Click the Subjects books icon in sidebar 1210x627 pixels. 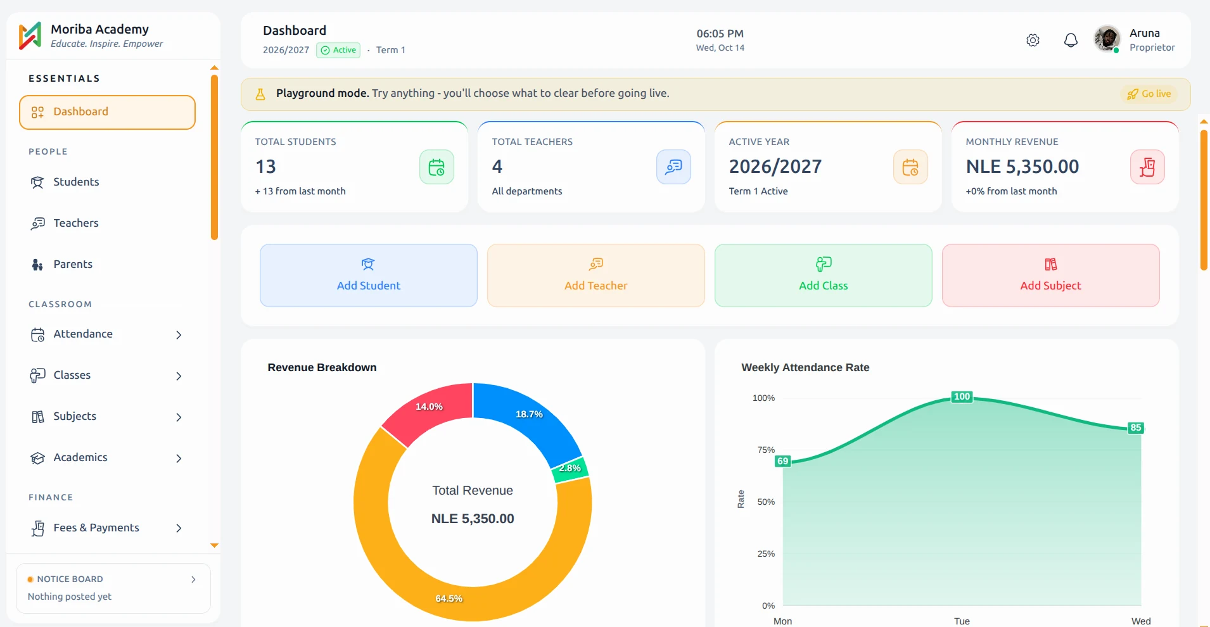coord(37,417)
